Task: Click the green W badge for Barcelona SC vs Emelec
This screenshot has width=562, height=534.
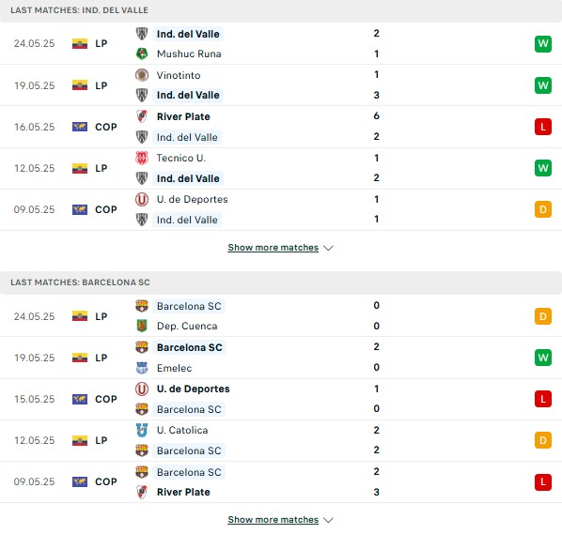Action: pyautogui.click(x=543, y=358)
